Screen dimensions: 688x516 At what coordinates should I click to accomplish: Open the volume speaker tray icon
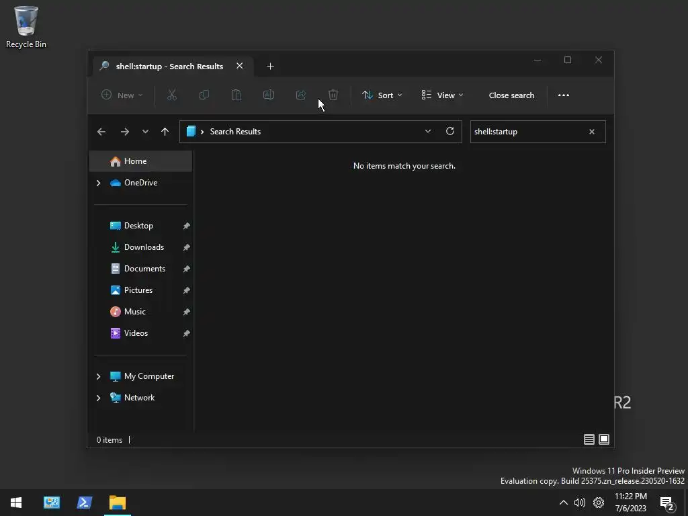580,503
